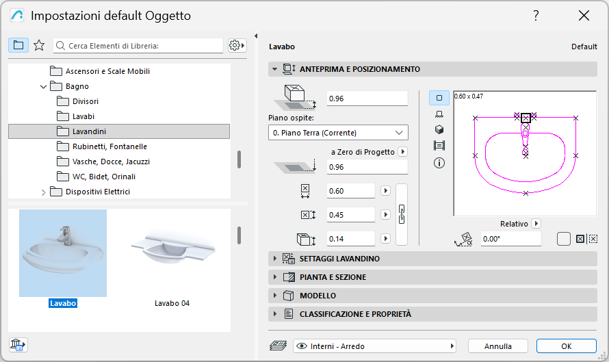Open the Relativo angle options arrow

pos(536,223)
